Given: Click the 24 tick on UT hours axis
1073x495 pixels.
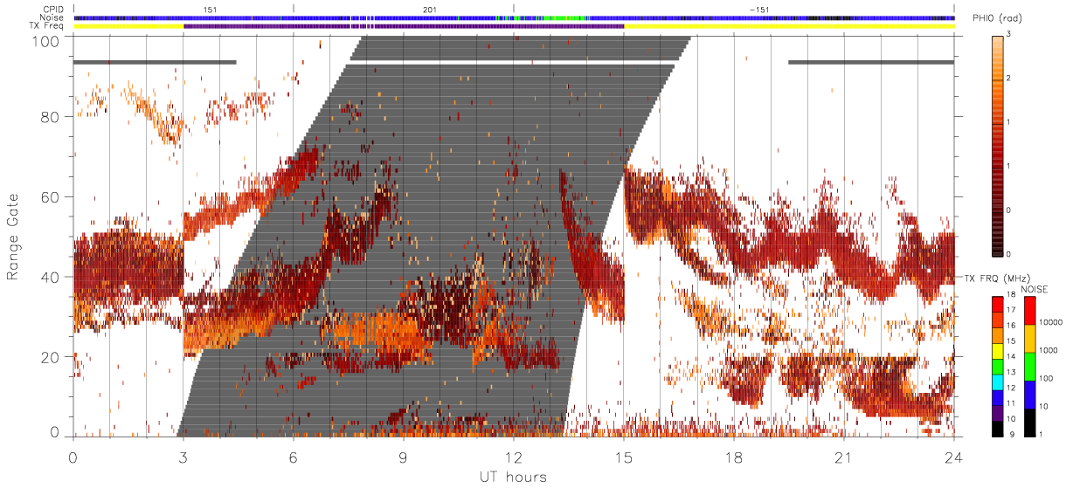Looking at the screenshot, I should pos(953,457).
